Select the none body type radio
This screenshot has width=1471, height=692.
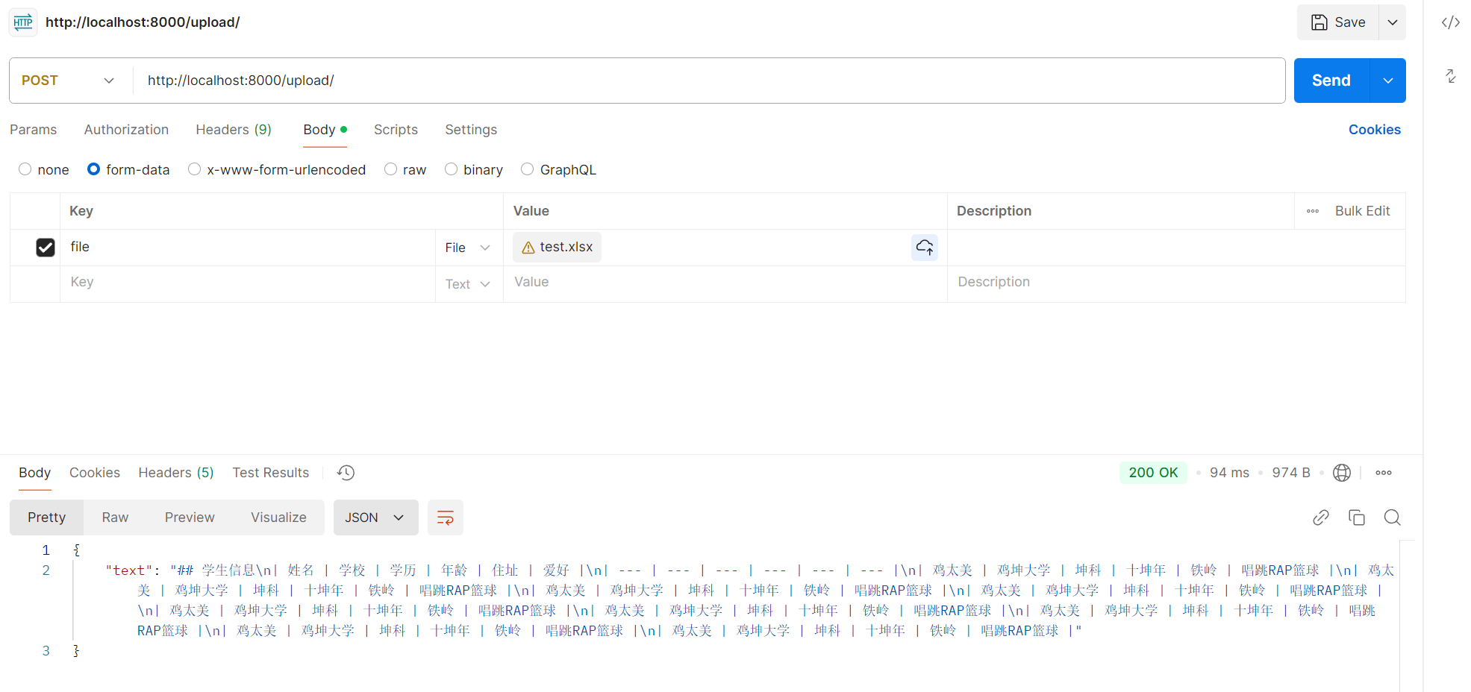[25, 169]
